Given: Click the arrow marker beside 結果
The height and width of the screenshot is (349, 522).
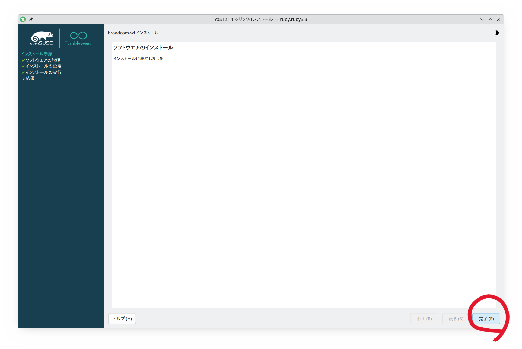Looking at the screenshot, I should [x=23, y=79].
